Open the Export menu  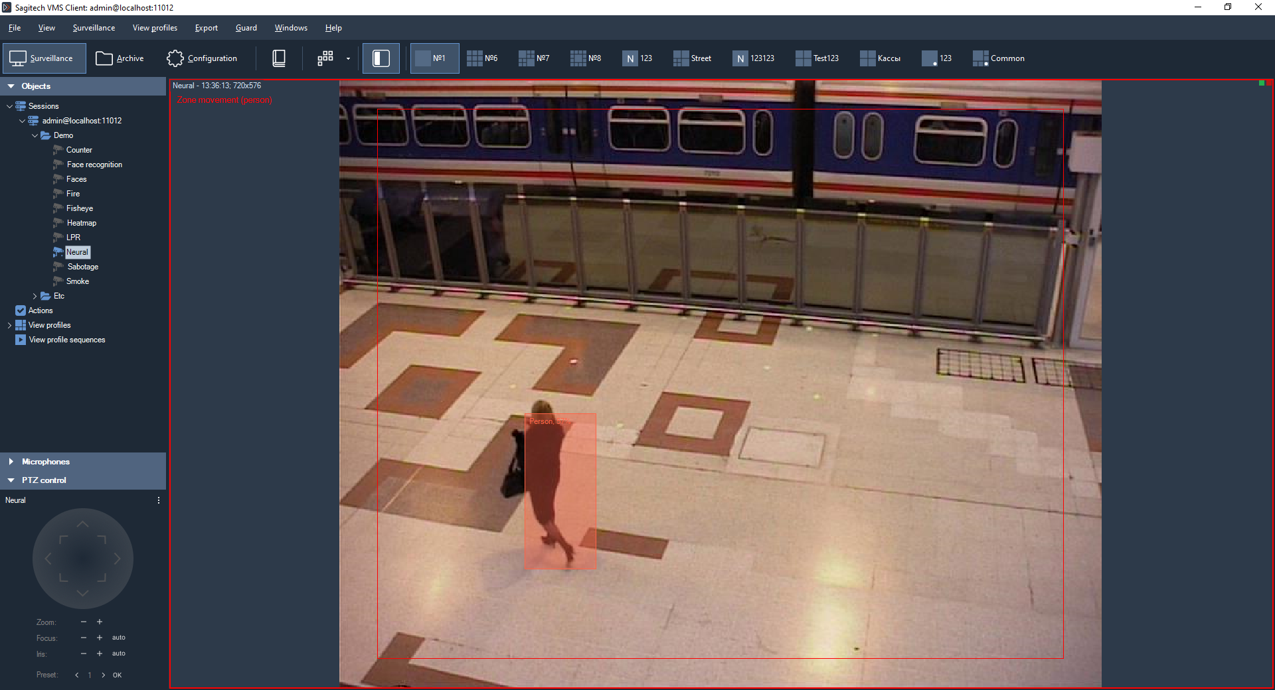click(x=206, y=28)
